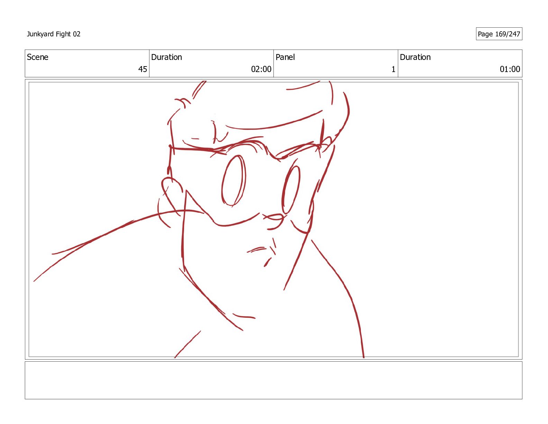The image size is (548, 424).
Task: Click the 'Scene' header label
Action: tap(38, 57)
